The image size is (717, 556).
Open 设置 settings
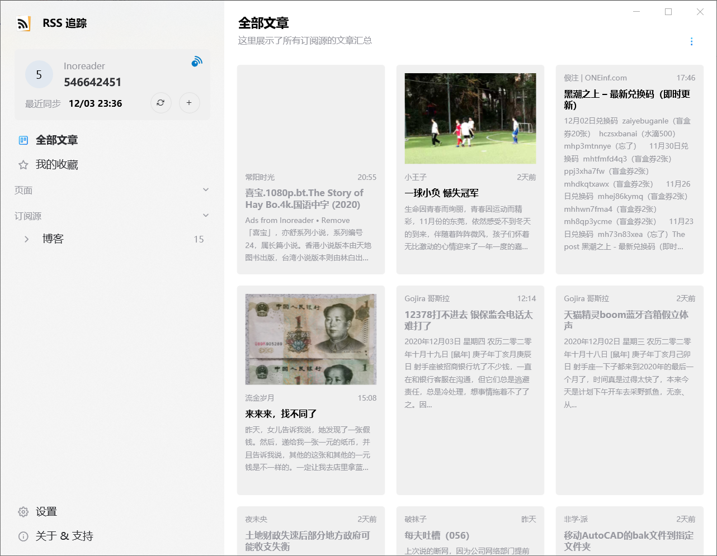pos(46,512)
